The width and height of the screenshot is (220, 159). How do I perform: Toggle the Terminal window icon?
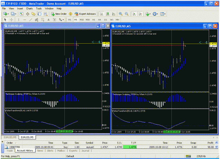coord(39,14)
